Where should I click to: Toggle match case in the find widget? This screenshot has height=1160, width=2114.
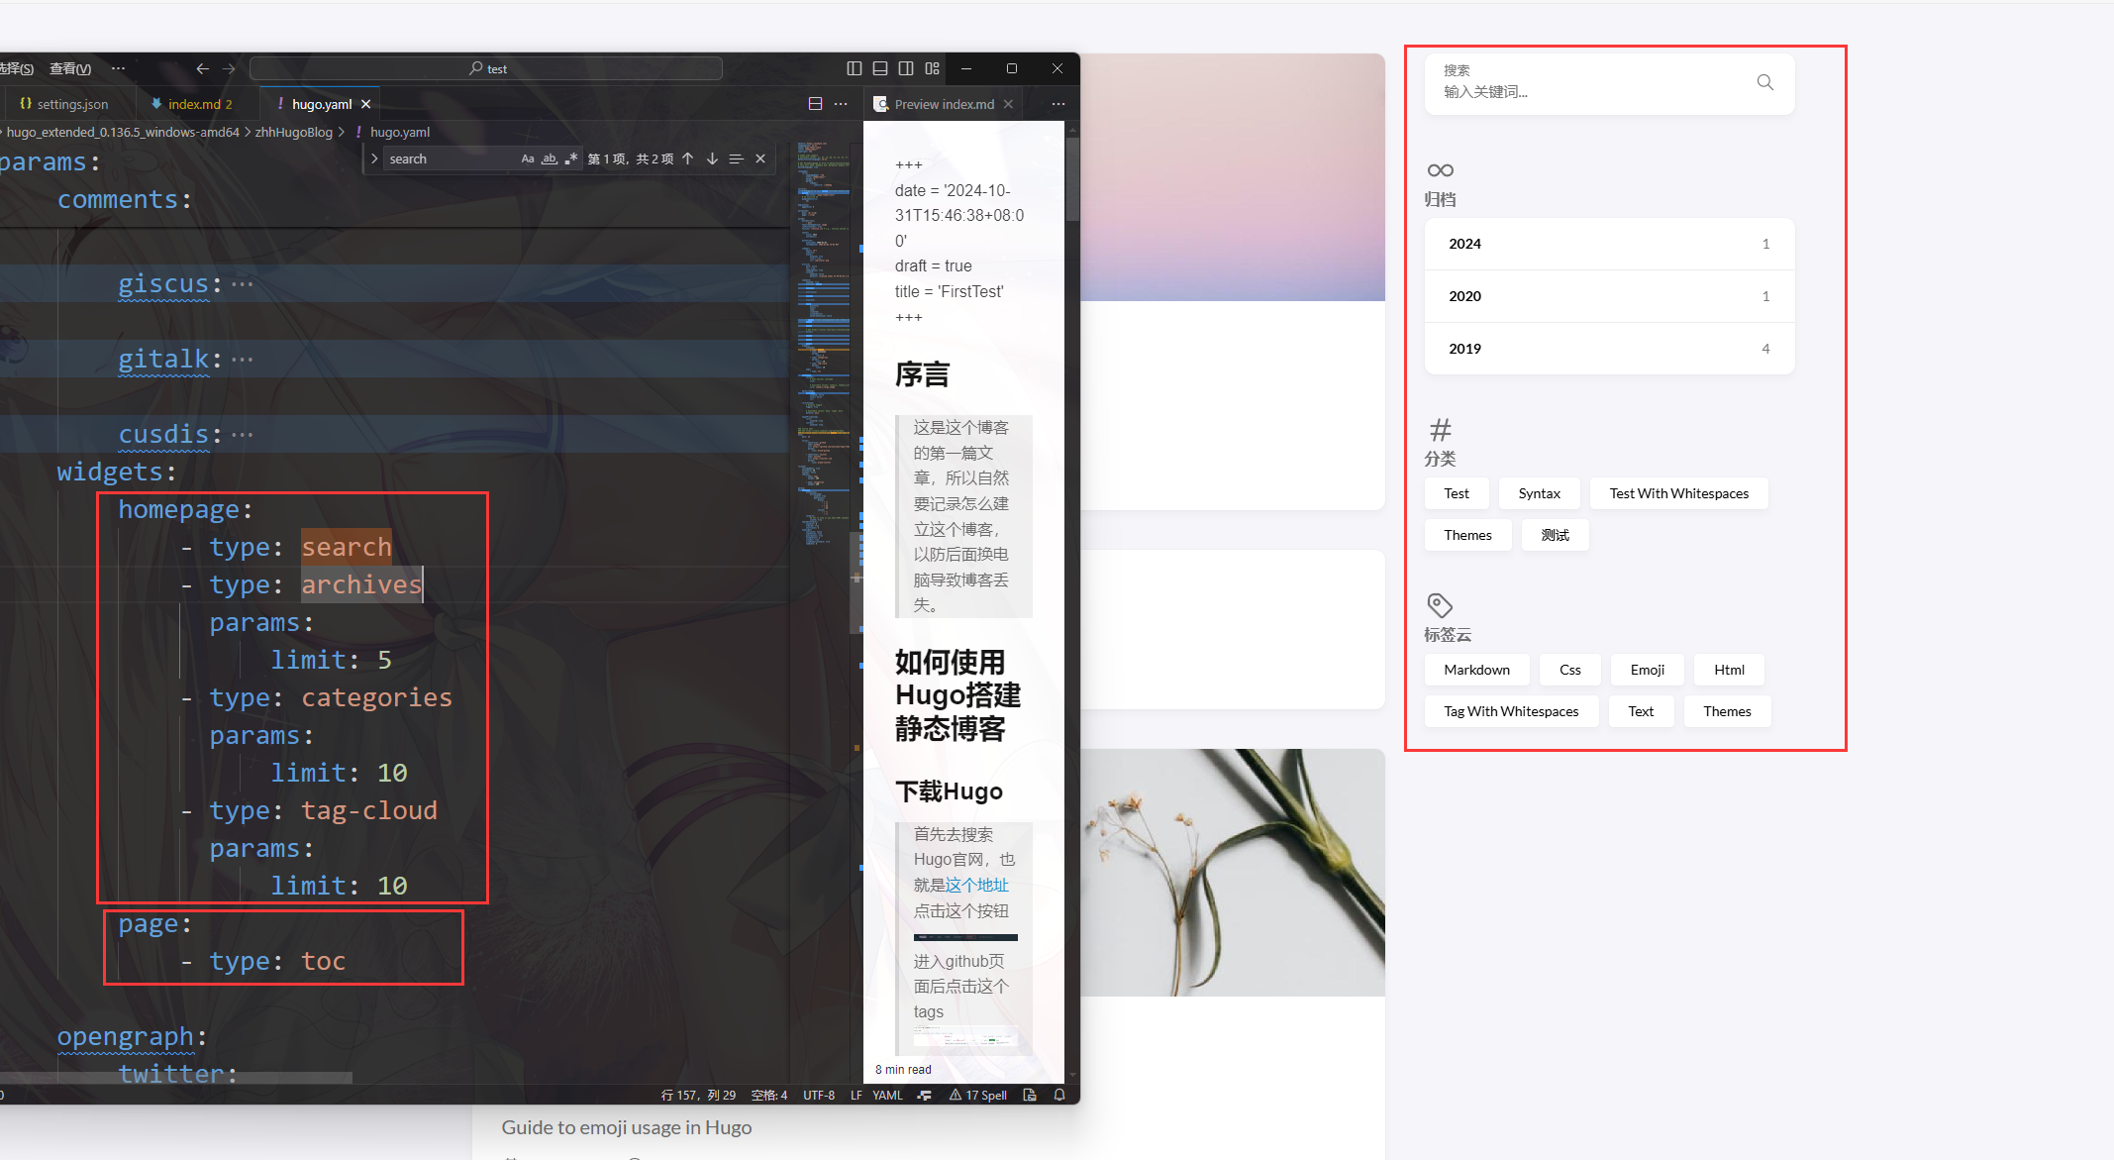click(528, 158)
